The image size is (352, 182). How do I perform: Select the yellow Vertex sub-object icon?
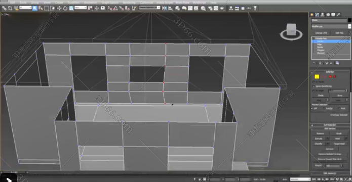(x=317, y=77)
